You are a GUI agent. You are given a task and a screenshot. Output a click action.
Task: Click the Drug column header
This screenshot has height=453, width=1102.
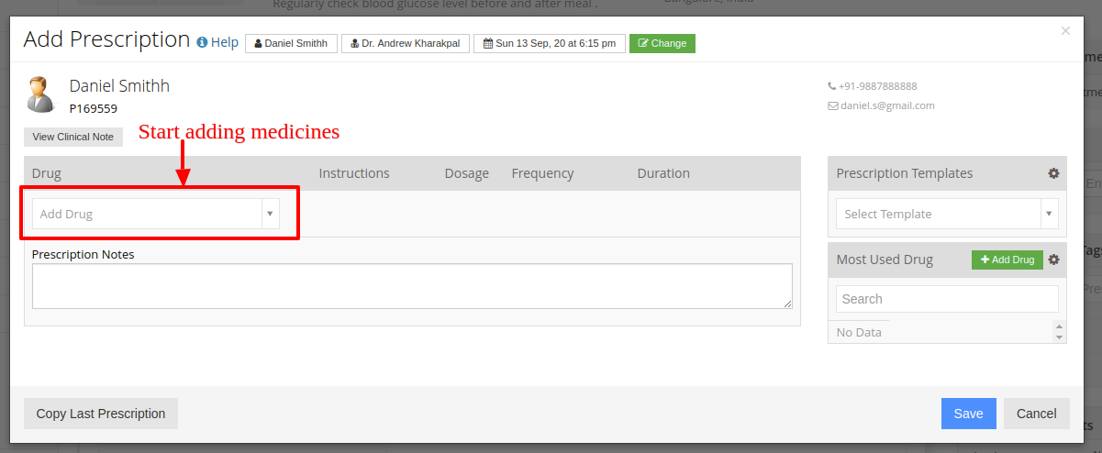[47, 173]
